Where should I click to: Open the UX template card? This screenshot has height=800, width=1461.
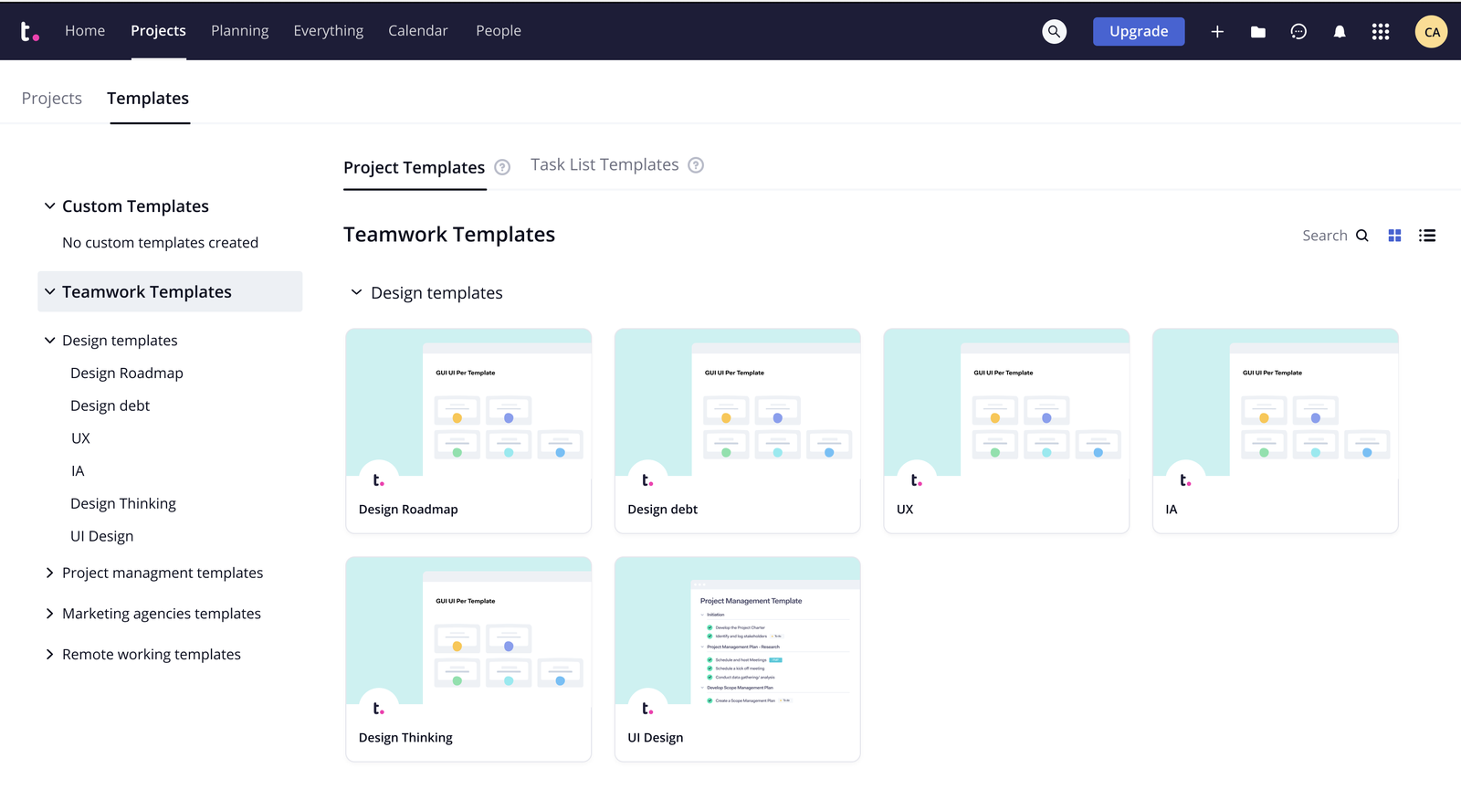point(1006,431)
